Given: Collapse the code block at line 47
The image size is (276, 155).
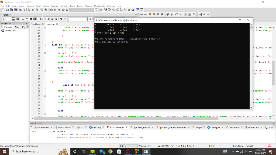Looking at the screenshot, I should coord(44,45).
